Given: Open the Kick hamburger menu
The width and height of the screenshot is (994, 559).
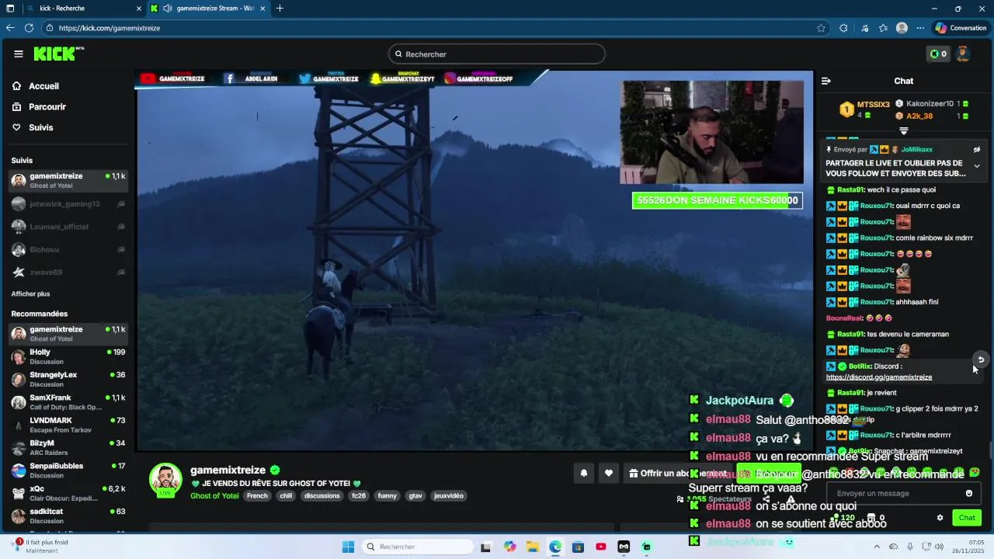Looking at the screenshot, I should 19,54.
